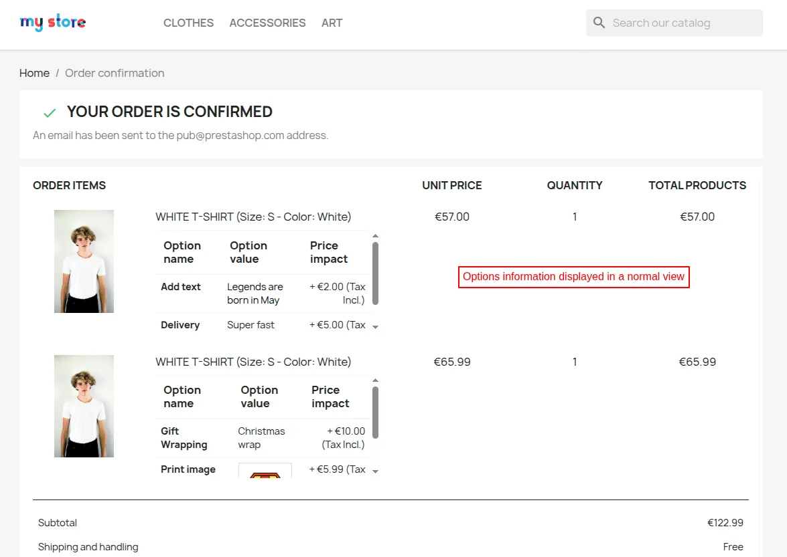Open the CLOTHES menu
The height and width of the screenshot is (557, 787).
(x=188, y=22)
